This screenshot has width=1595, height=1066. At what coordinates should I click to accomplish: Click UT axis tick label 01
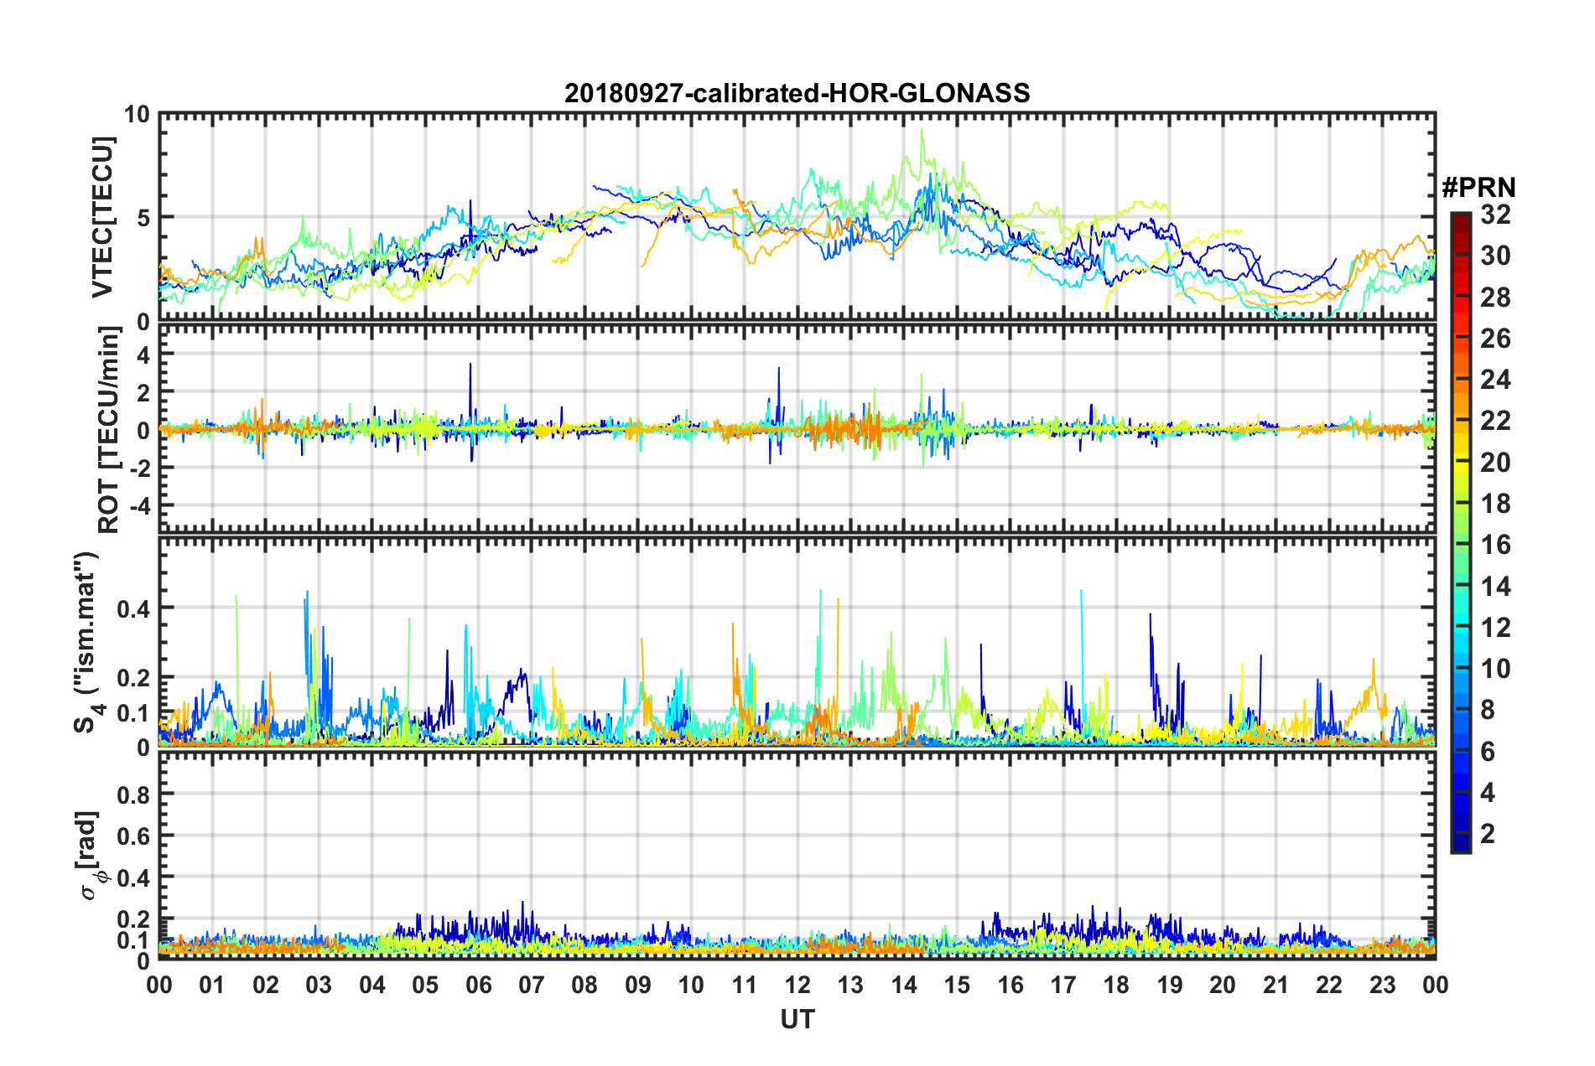click(x=212, y=985)
